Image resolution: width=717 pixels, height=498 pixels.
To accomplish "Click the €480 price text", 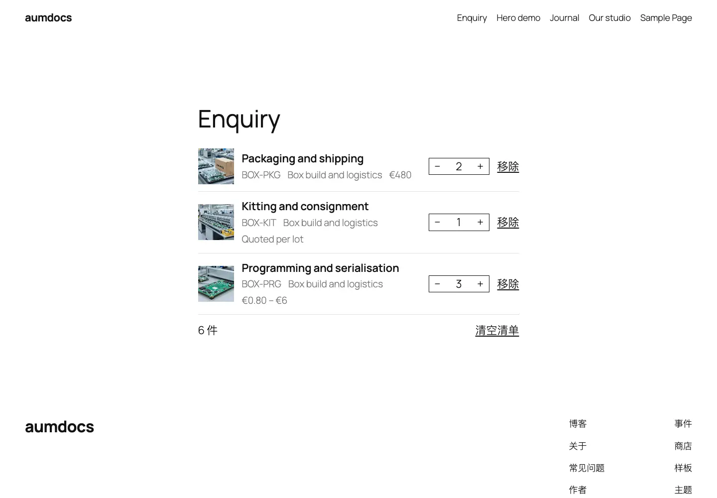I will pyautogui.click(x=400, y=175).
